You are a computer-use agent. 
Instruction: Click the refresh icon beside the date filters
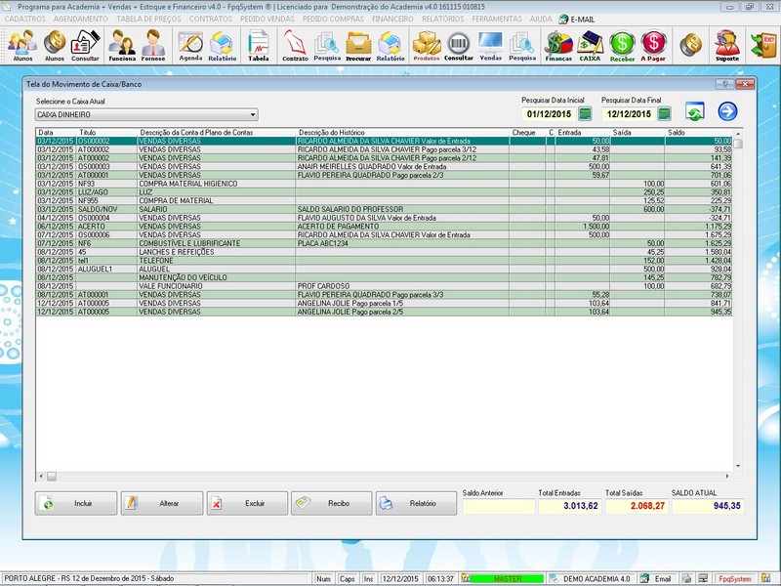tap(694, 112)
